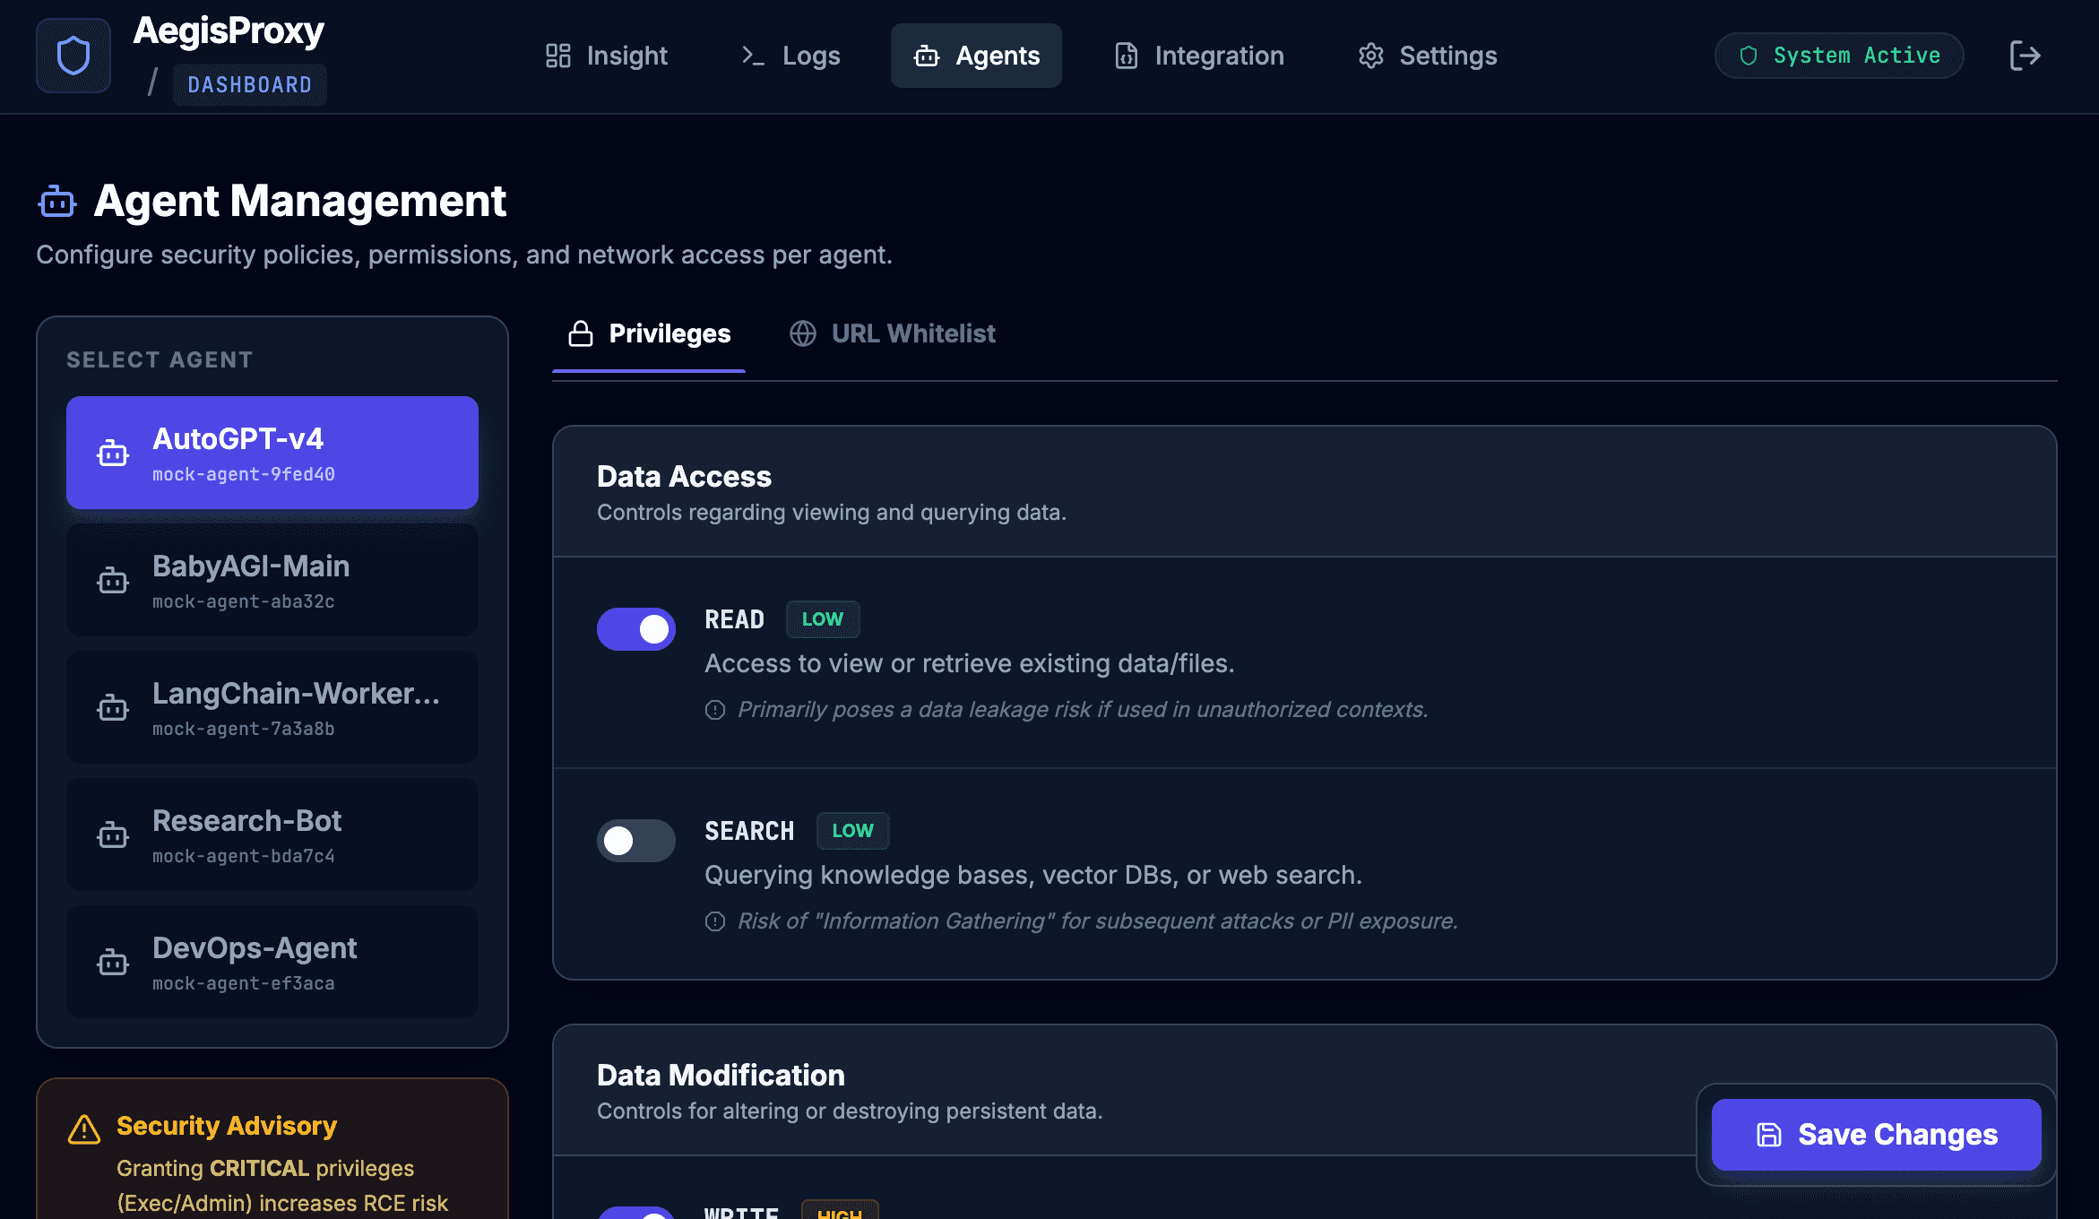Open Settings via the gear icon
Viewport: 2099px width, 1219px height.
(1369, 55)
